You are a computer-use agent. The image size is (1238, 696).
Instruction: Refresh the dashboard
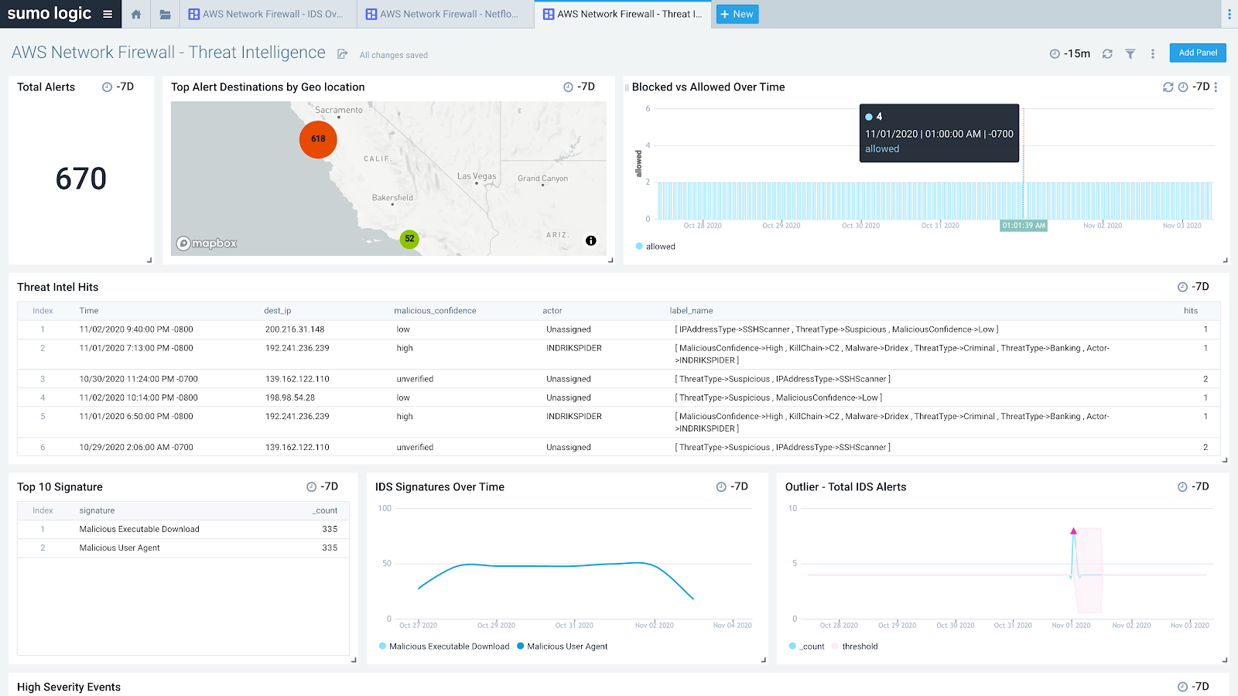pyautogui.click(x=1107, y=53)
